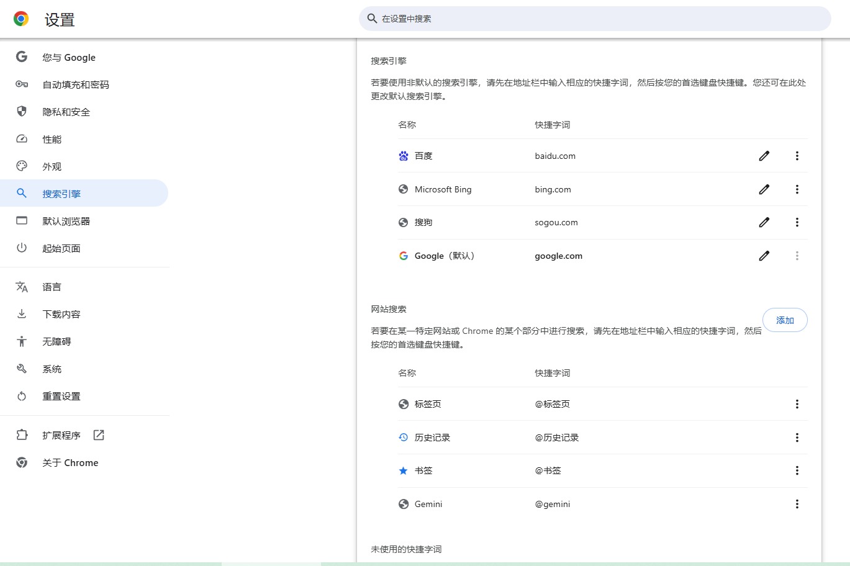Click the external link icon beside 扩展程序
Viewport: 850px width, 566px height.
[x=99, y=435]
